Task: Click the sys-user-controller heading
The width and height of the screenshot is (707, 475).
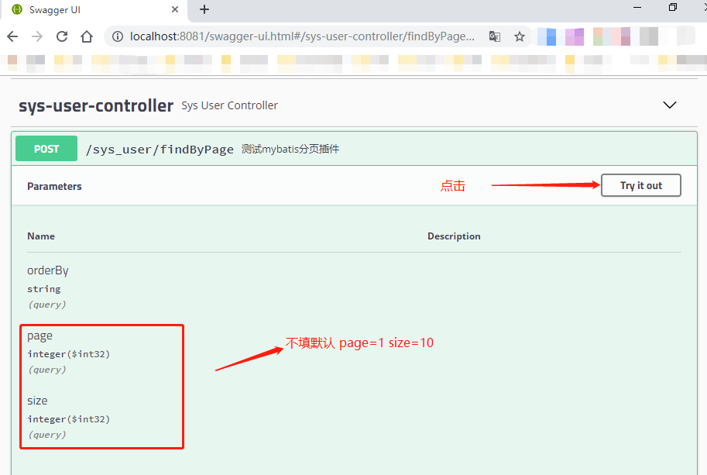Action: click(x=95, y=105)
